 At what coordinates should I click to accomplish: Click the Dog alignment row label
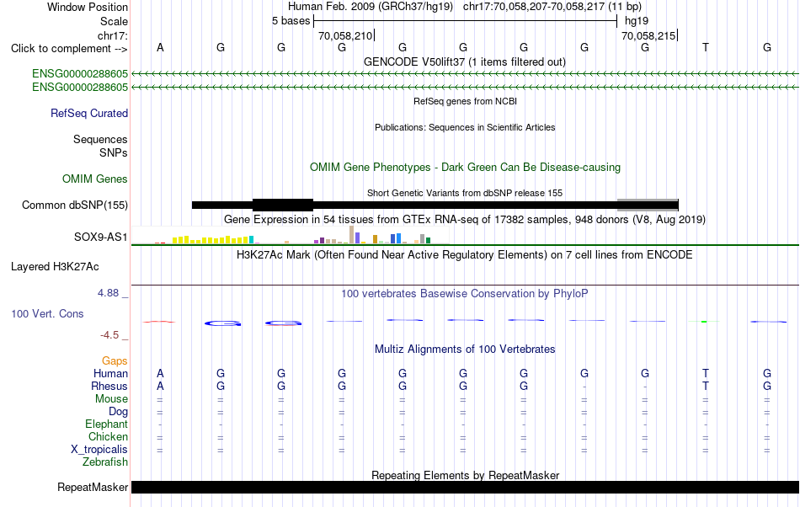(x=118, y=412)
